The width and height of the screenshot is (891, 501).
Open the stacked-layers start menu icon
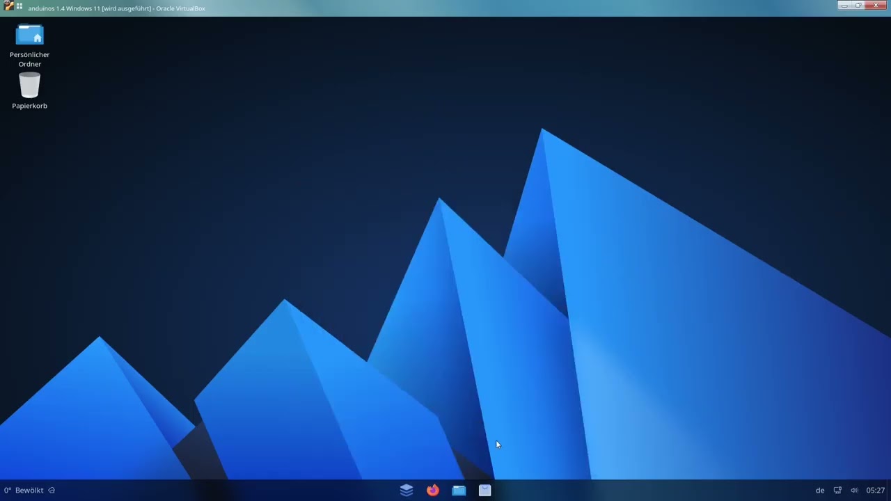[407, 490]
